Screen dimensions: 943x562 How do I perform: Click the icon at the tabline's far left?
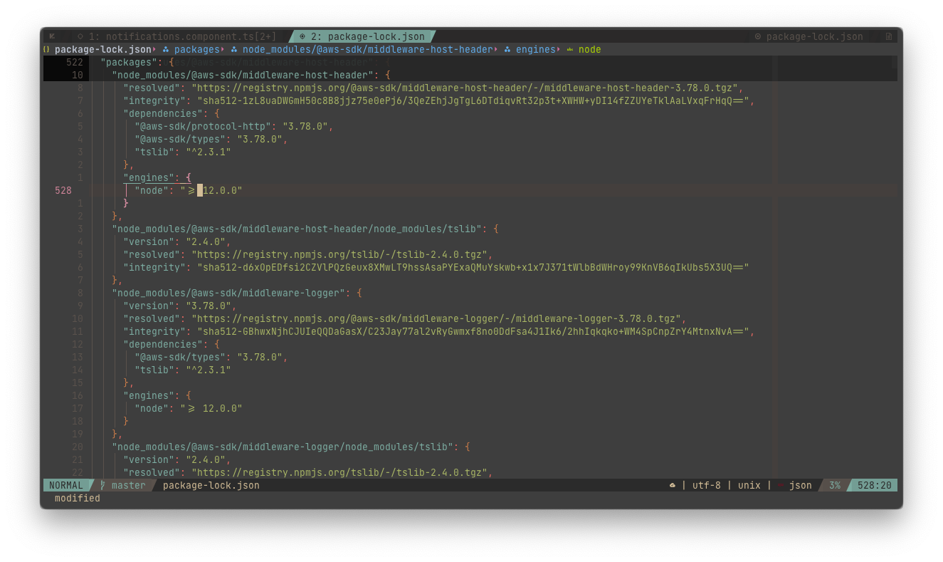coord(52,36)
